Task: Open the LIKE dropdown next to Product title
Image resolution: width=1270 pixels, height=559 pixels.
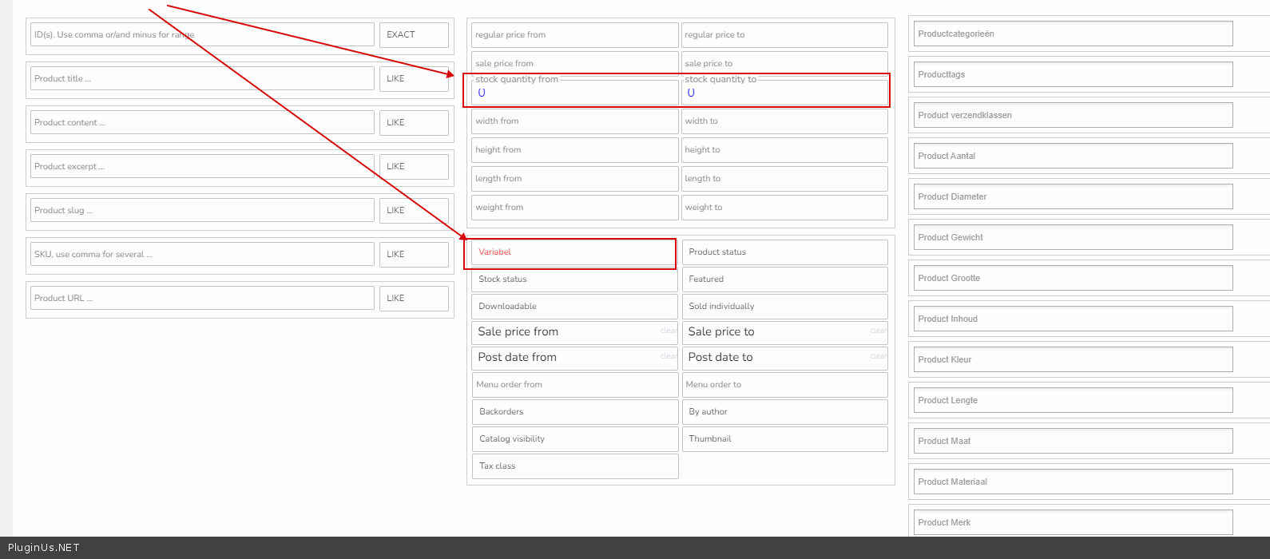Action: [413, 79]
